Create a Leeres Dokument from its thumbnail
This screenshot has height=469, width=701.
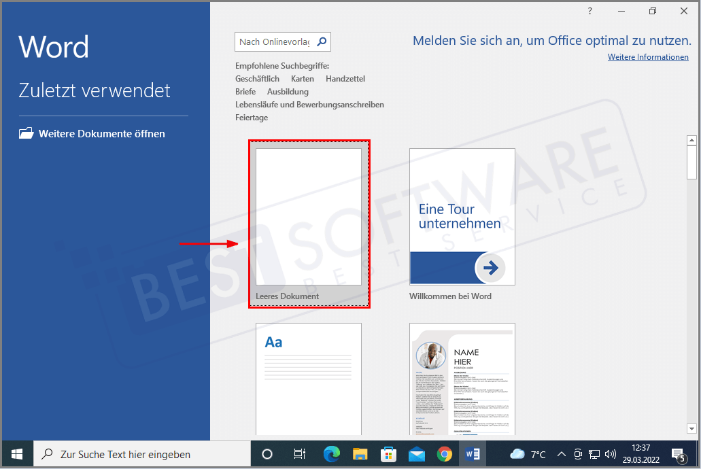(309, 218)
